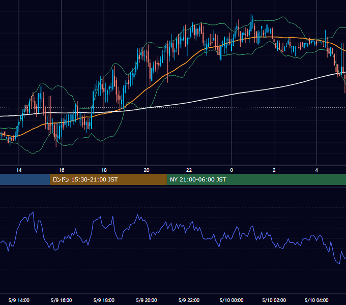This screenshot has width=346, height=305.
Task: Click the 5/9 16:00 time label
Action: pos(62,300)
